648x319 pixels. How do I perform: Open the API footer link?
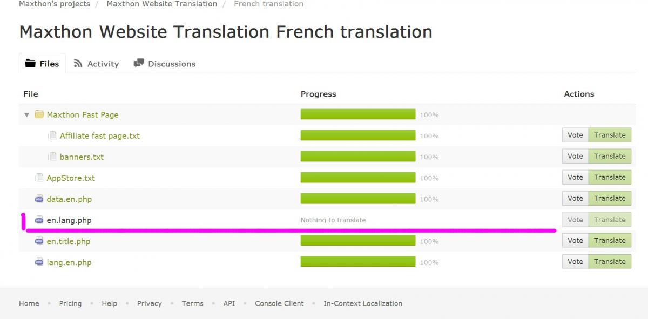[x=229, y=303]
